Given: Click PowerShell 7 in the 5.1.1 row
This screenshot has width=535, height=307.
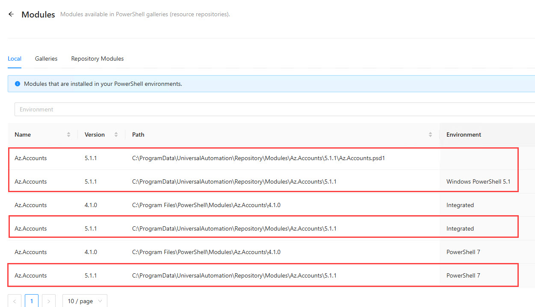Looking at the screenshot, I should point(463,275).
